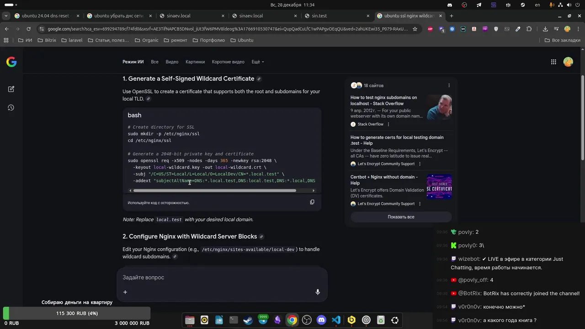This screenshot has width=585, height=329.
Task: Open the 'Organic' bookmarks folder
Action: click(x=146, y=40)
